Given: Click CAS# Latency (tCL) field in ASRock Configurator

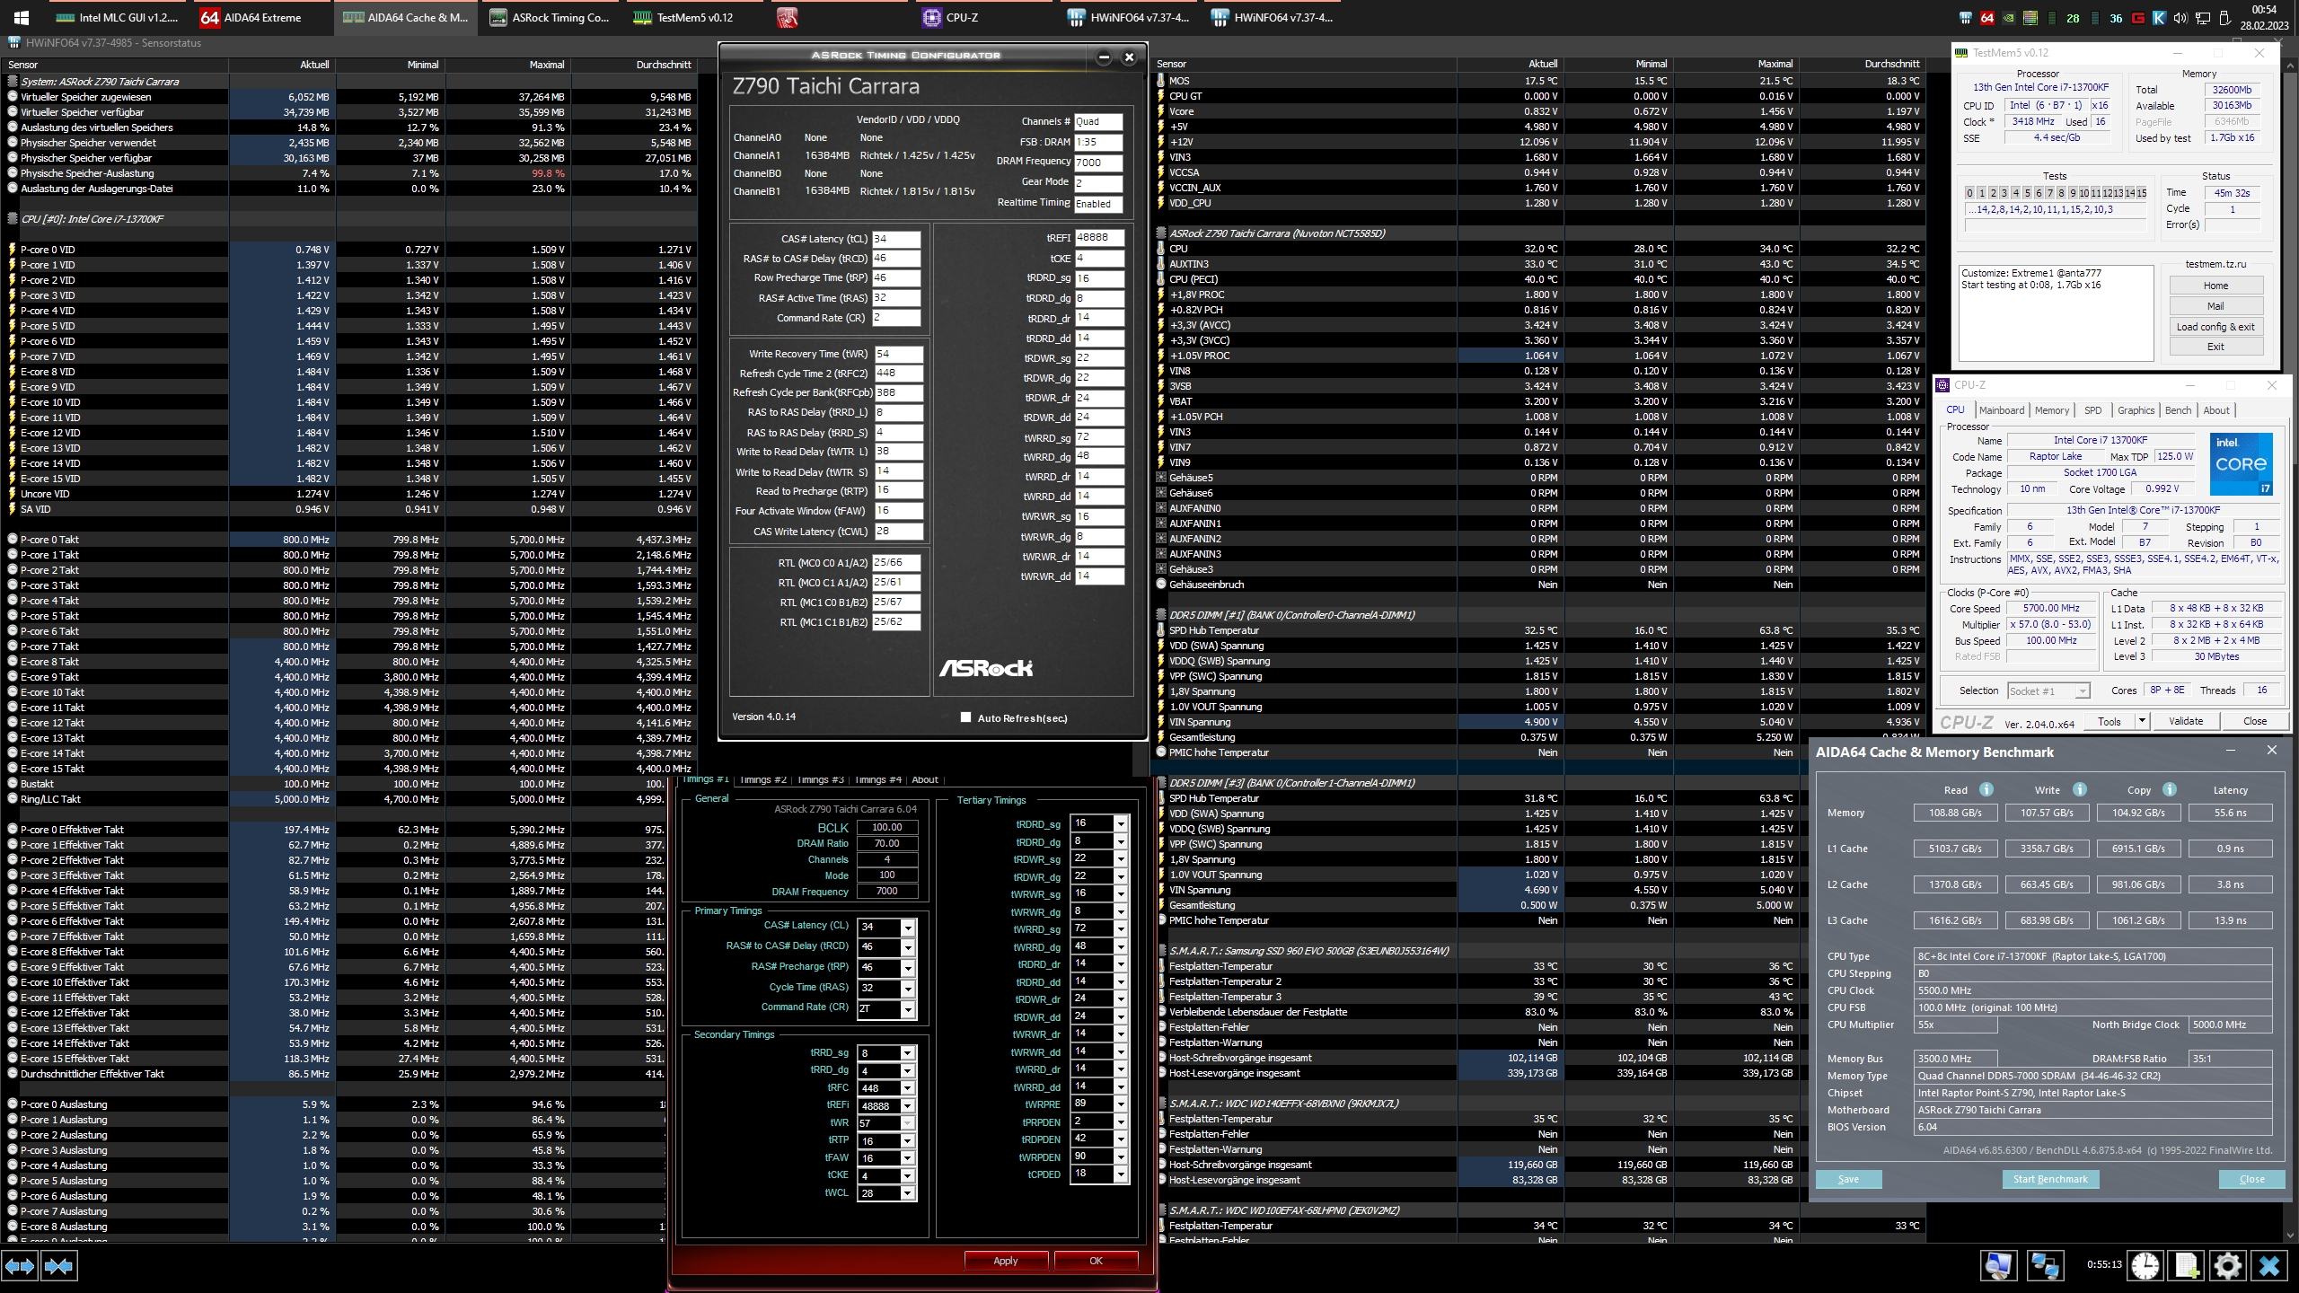Looking at the screenshot, I should pos(895,239).
